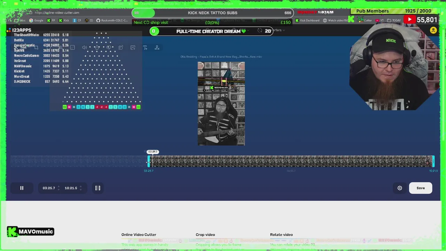The image size is (446, 251).
Task: Toggle the cut/trim mode filmstrip icon
Action: (x=98, y=188)
